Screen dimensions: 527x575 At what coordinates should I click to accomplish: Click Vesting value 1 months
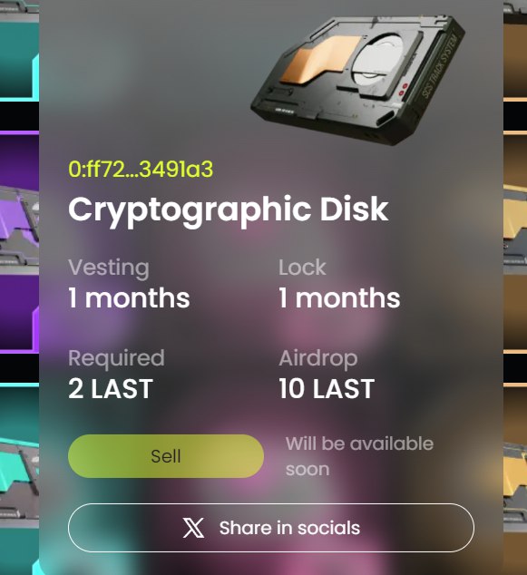(x=129, y=297)
